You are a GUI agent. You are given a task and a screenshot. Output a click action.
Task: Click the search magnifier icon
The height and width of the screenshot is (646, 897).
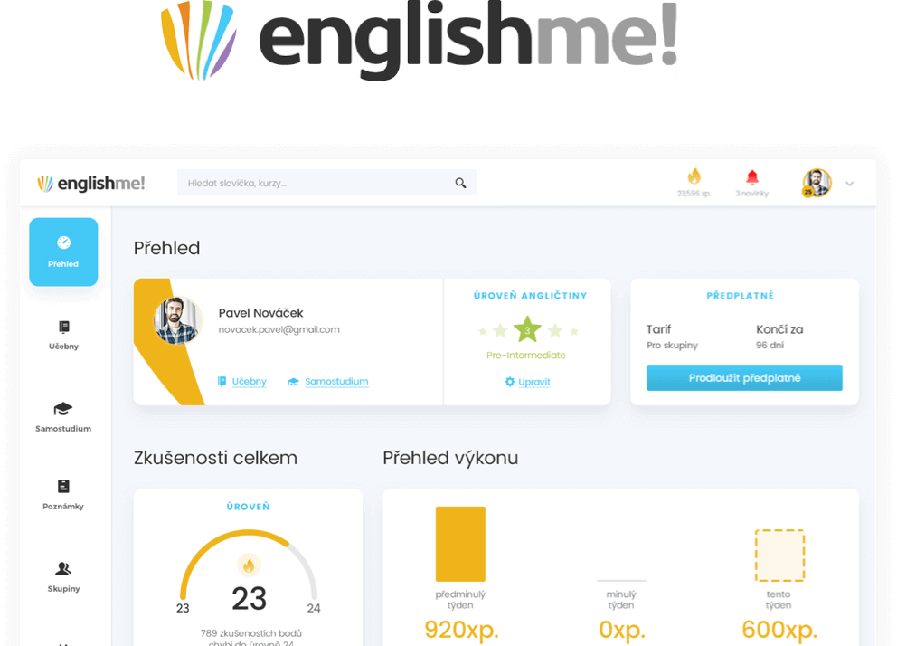(x=461, y=182)
